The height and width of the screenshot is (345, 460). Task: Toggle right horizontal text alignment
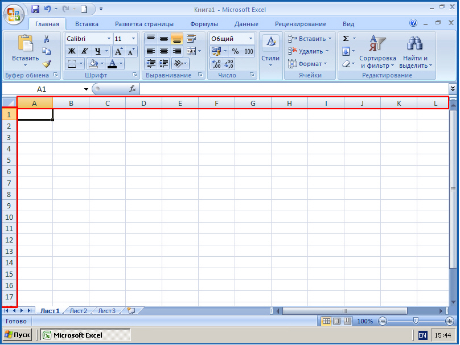pyautogui.click(x=176, y=51)
